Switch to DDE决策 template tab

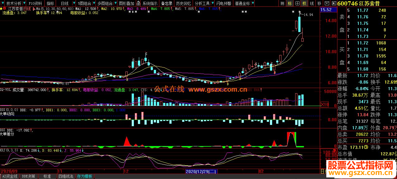point(28,176)
